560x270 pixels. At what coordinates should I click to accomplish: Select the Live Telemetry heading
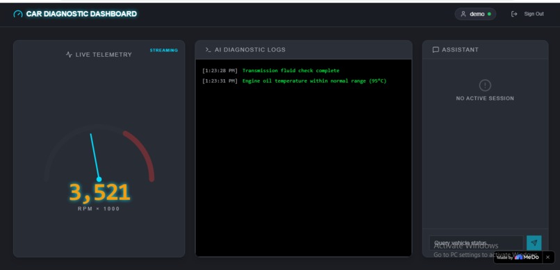[104, 55]
